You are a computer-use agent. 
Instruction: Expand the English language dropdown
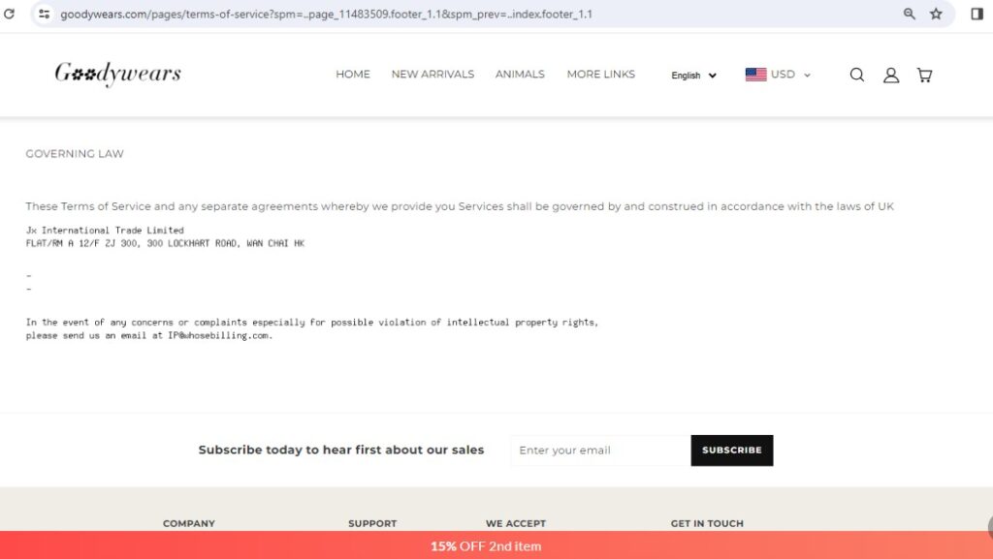[692, 76]
